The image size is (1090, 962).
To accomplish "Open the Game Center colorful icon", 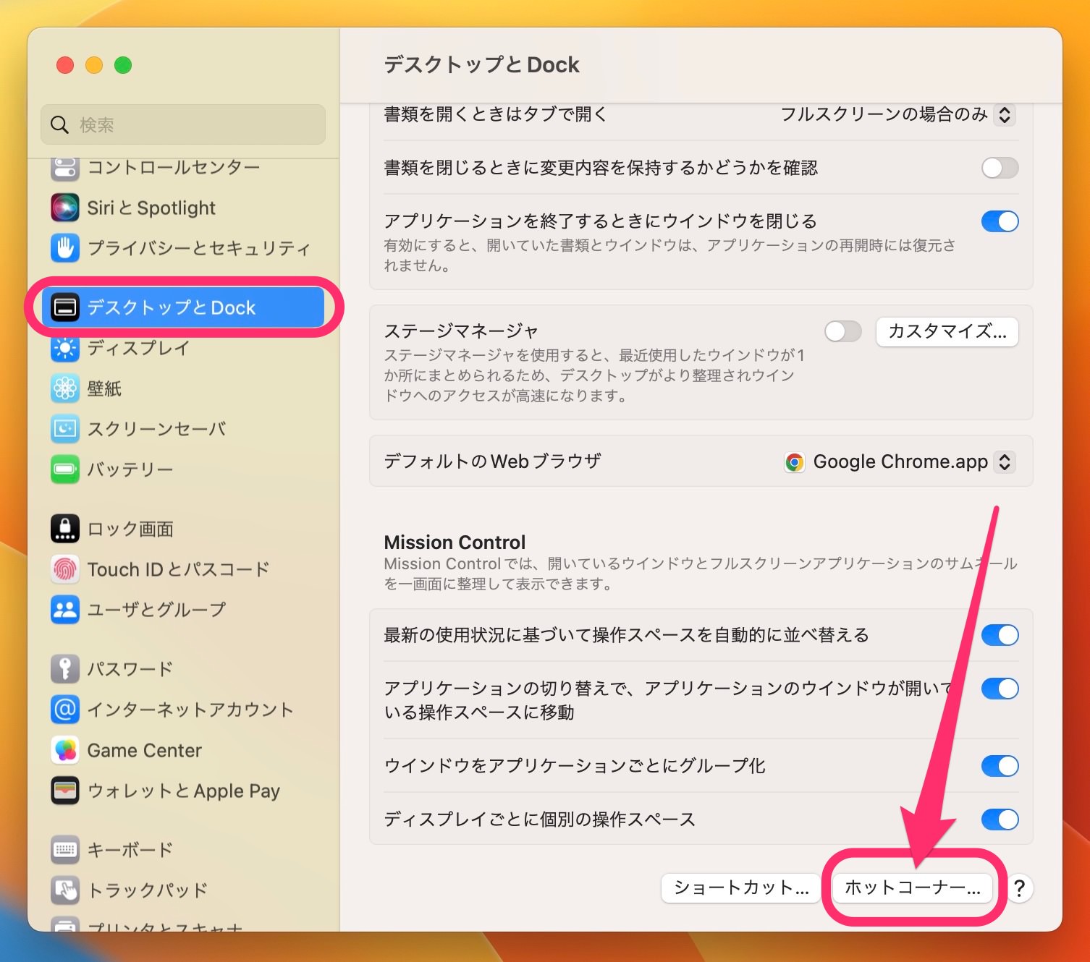I will click(x=65, y=750).
